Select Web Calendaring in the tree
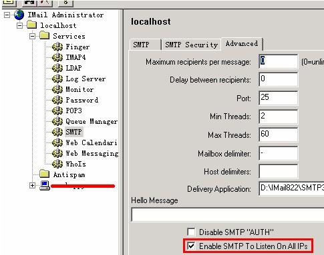This screenshot has height=255, width=324. (x=92, y=142)
